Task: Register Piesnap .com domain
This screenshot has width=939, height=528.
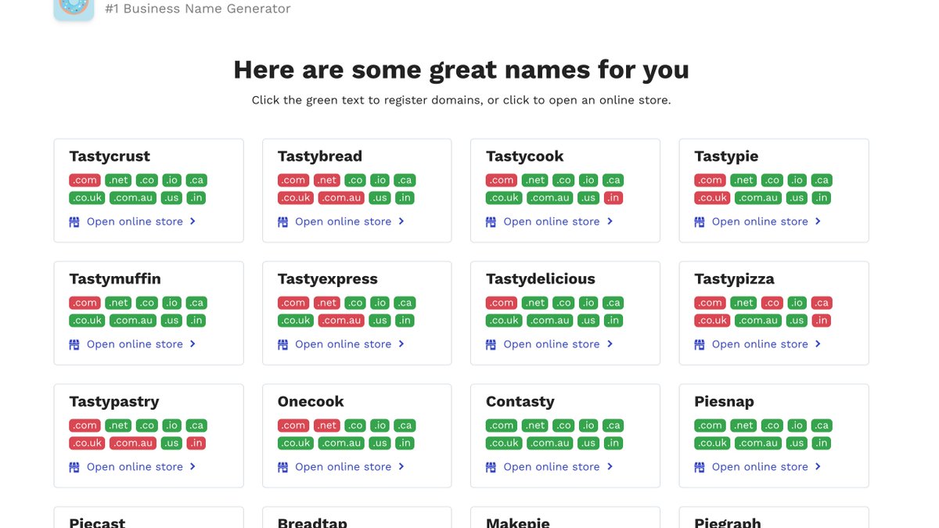Action: [710, 426]
